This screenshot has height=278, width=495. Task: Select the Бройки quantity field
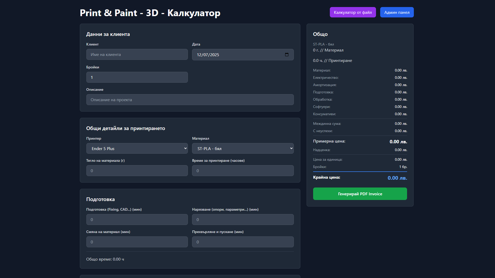[137, 77]
